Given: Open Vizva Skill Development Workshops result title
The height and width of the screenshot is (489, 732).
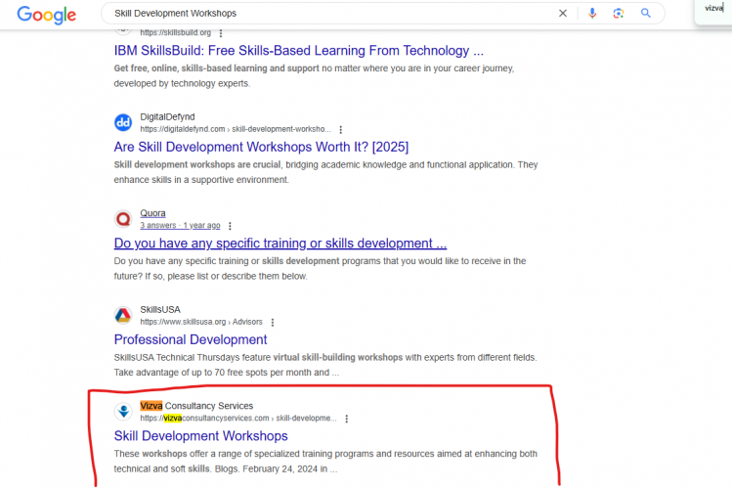Looking at the screenshot, I should pos(200,436).
